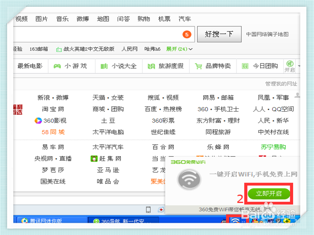The width and height of the screenshot is (314, 235).
Task: Open the green 苏宁易购 link
Action: click(x=273, y=147)
